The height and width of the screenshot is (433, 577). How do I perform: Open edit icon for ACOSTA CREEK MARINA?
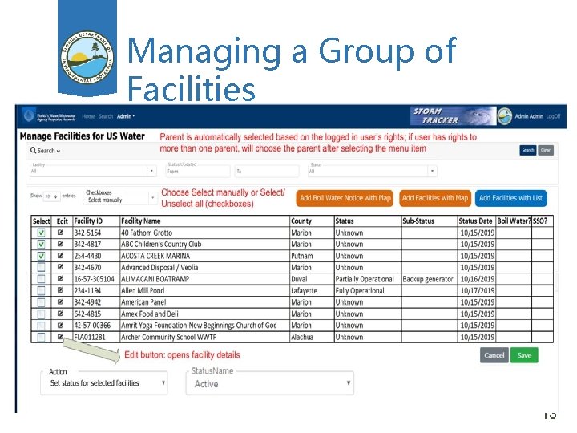[x=60, y=256]
